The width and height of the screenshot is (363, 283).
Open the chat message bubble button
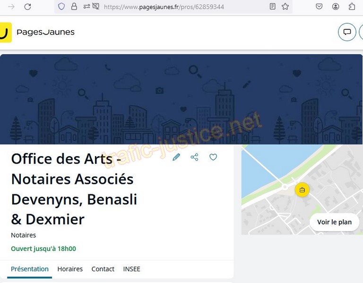(x=347, y=32)
